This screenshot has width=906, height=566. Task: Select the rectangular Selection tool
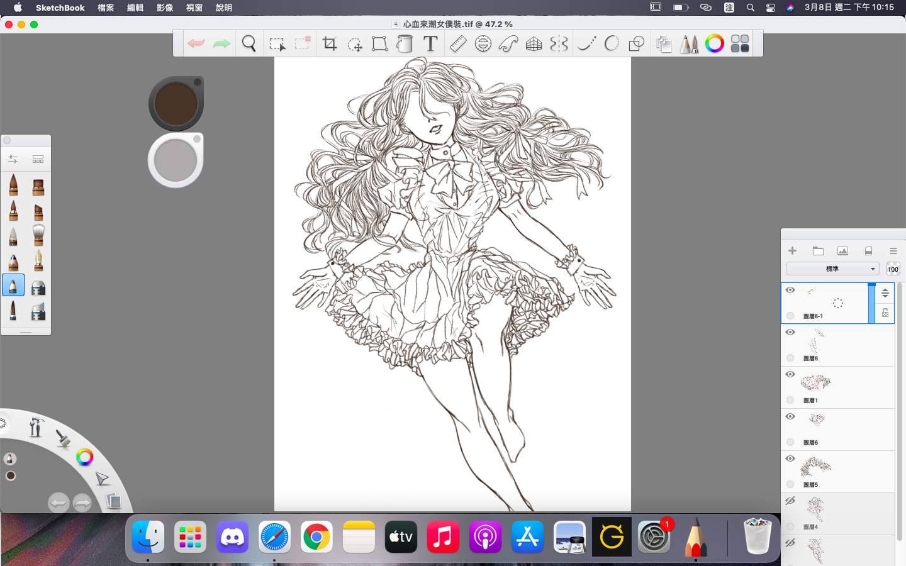click(277, 44)
